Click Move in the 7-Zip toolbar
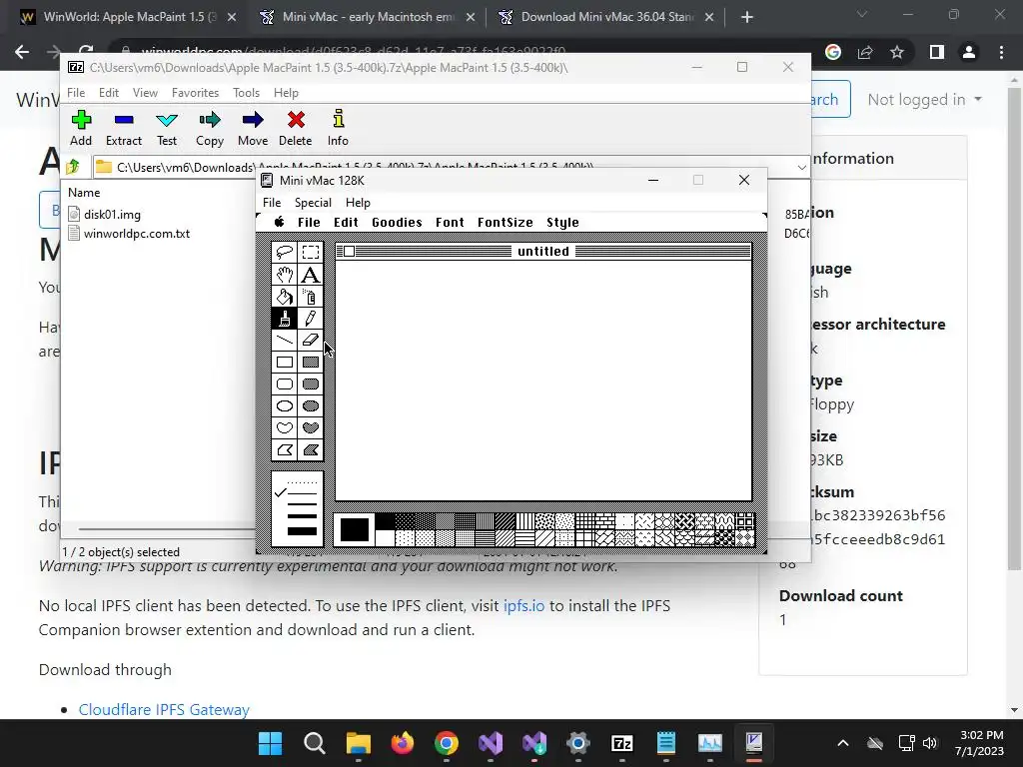1023x767 pixels. 253,128
